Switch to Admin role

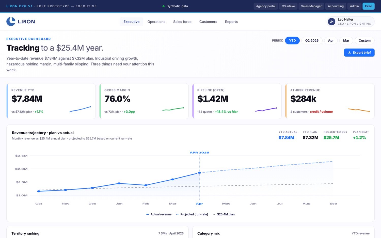click(354, 6)
